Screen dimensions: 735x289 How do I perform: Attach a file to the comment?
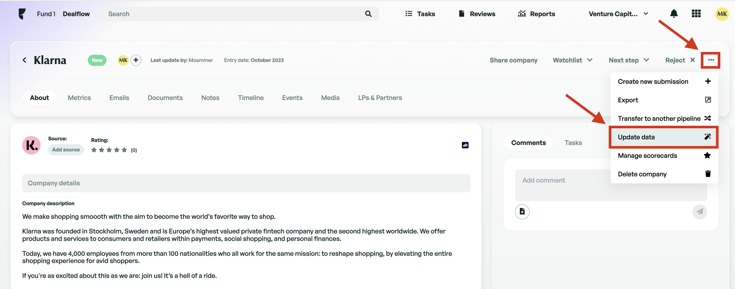click(522, 211)
